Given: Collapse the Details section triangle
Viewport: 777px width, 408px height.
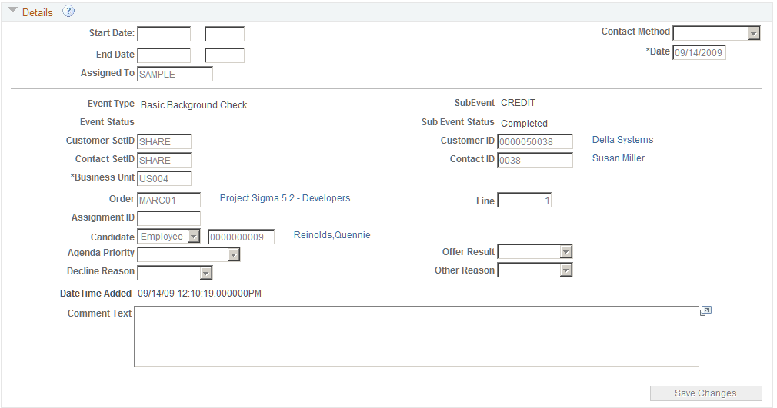Looking at the screenshot, I should [x=12, y=10].
